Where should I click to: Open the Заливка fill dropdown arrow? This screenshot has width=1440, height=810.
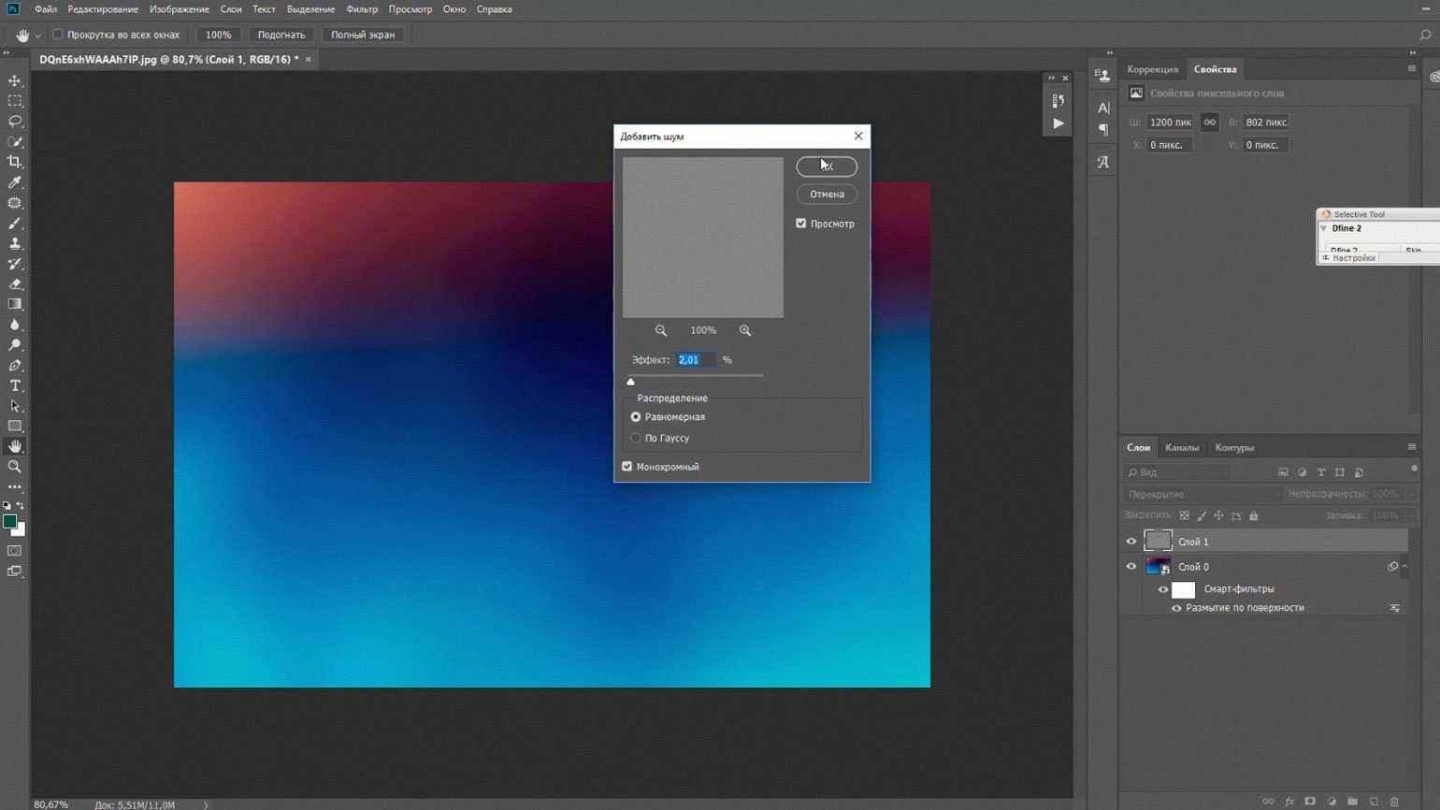tap(1412, 515)
